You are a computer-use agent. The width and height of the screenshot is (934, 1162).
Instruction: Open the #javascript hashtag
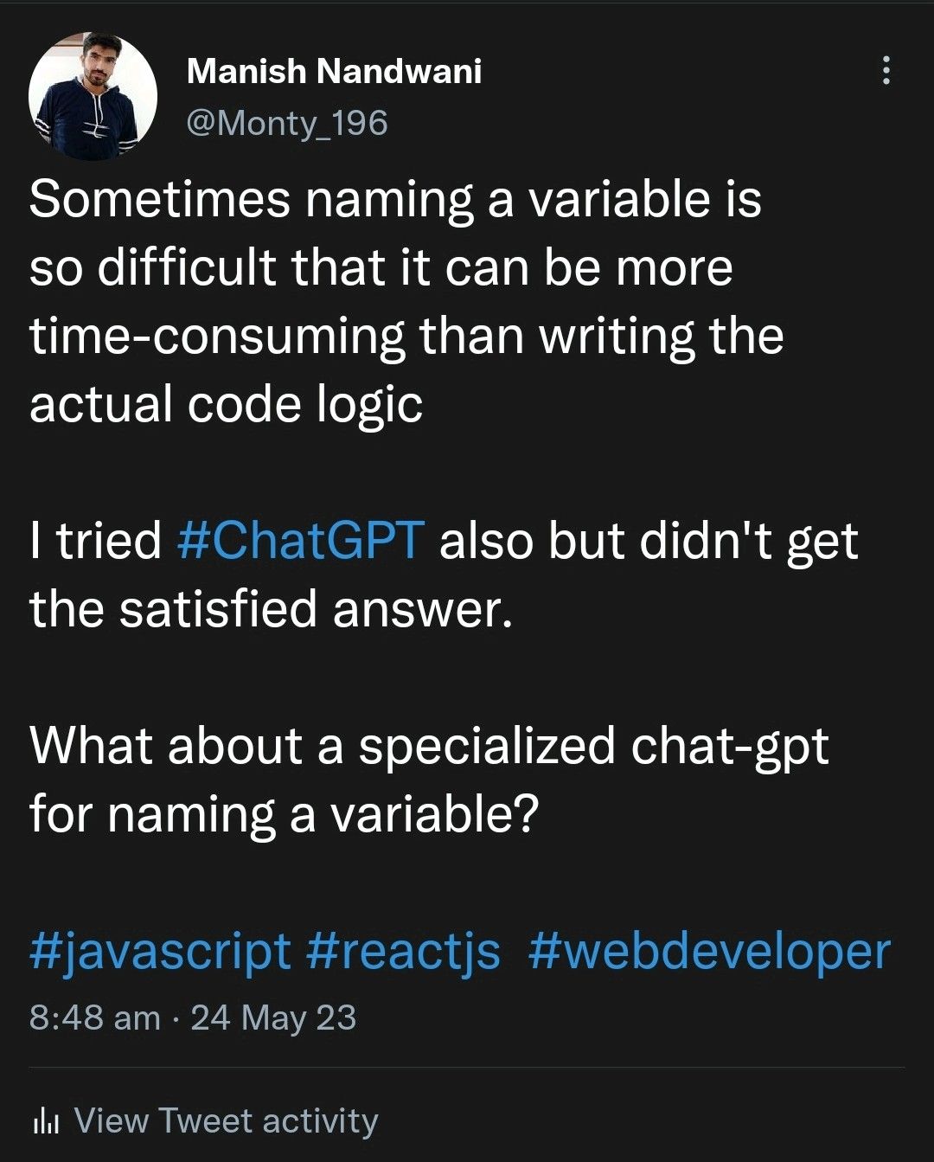click(160, 952)
